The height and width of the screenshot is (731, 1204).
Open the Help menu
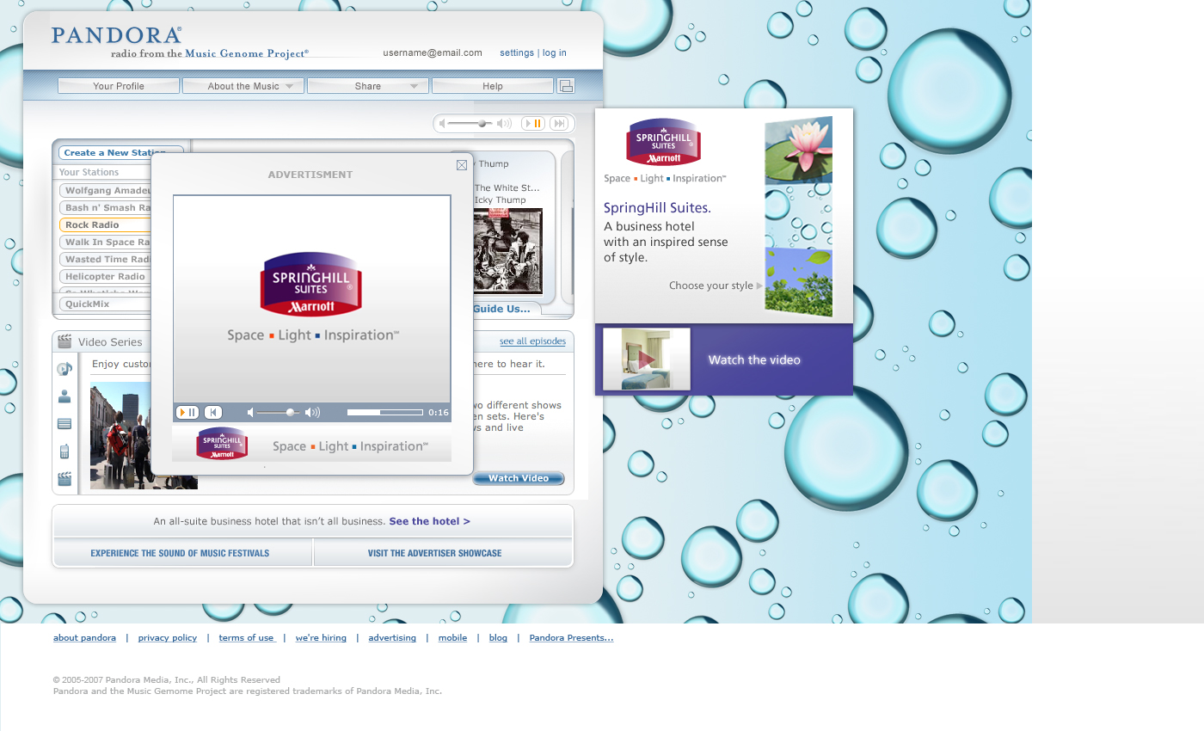pos(493,86)
